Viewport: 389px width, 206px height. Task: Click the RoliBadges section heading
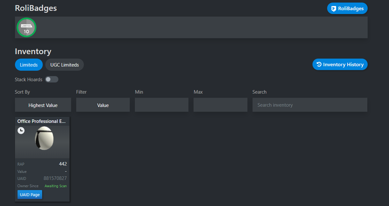point(36,8)
